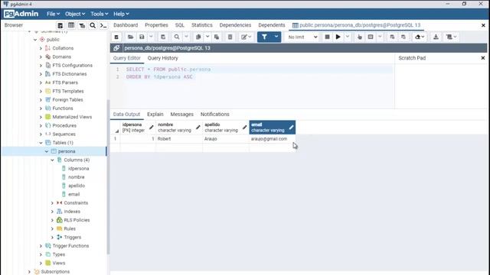The width and height of the screenshot is (490, 275).
Task: Click the Stop query square button
Action: 327,37
